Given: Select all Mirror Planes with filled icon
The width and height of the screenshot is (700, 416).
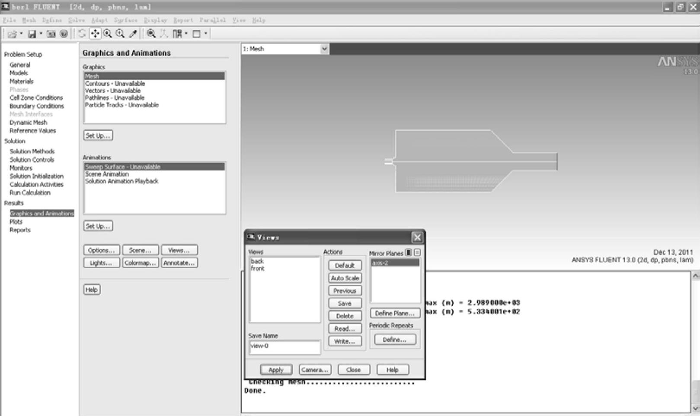Looking at the screenshot, I should coord(409,252).
